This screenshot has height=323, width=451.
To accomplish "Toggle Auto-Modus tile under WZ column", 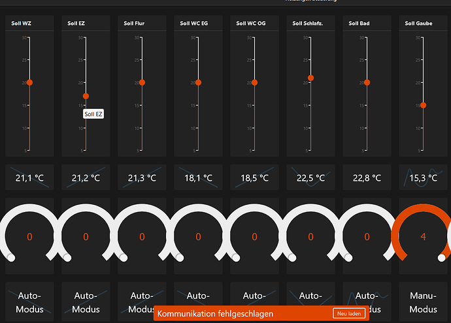I will [x=29, y=301].
